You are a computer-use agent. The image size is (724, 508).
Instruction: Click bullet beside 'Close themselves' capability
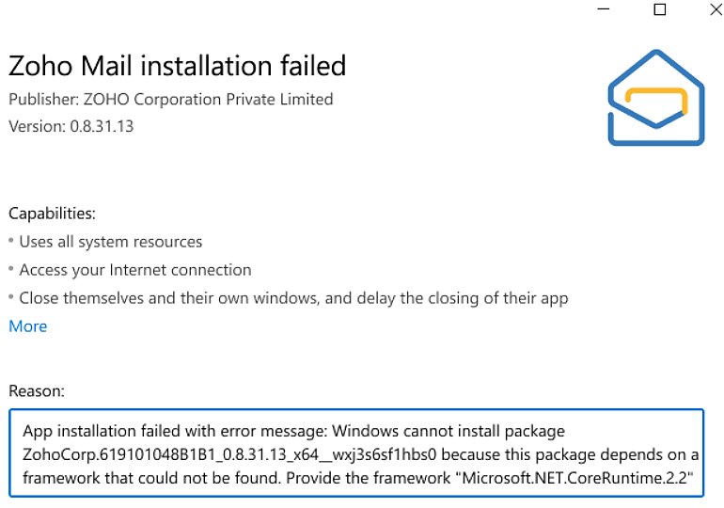click(11, 299)
